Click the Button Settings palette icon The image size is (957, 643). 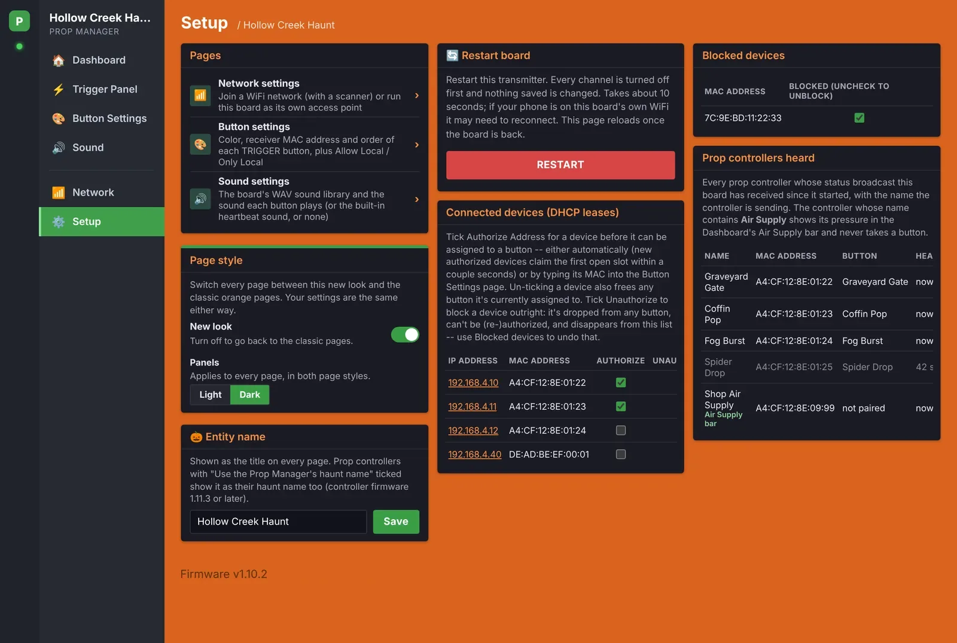point(59,118)
